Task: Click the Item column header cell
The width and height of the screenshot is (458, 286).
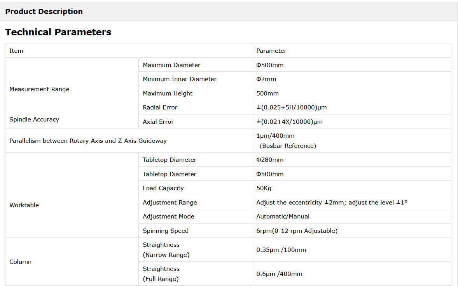Action: point(16,51)
